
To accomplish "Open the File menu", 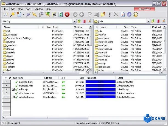I will click(x=6, y=9).
